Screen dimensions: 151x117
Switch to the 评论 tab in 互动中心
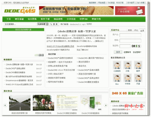[136, 30]
